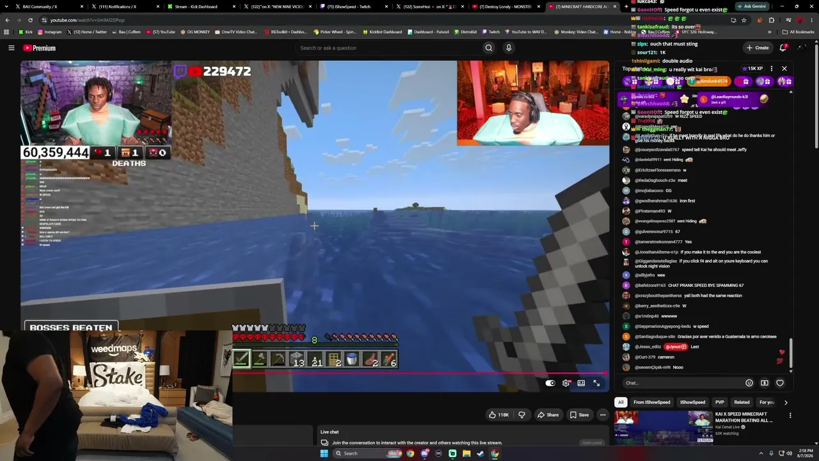
Task: Send a heart reaction in chat
Action: coord(780,383)
